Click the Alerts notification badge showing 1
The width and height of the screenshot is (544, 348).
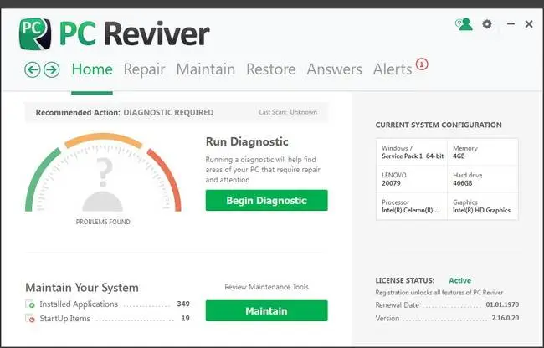(422, 64)
